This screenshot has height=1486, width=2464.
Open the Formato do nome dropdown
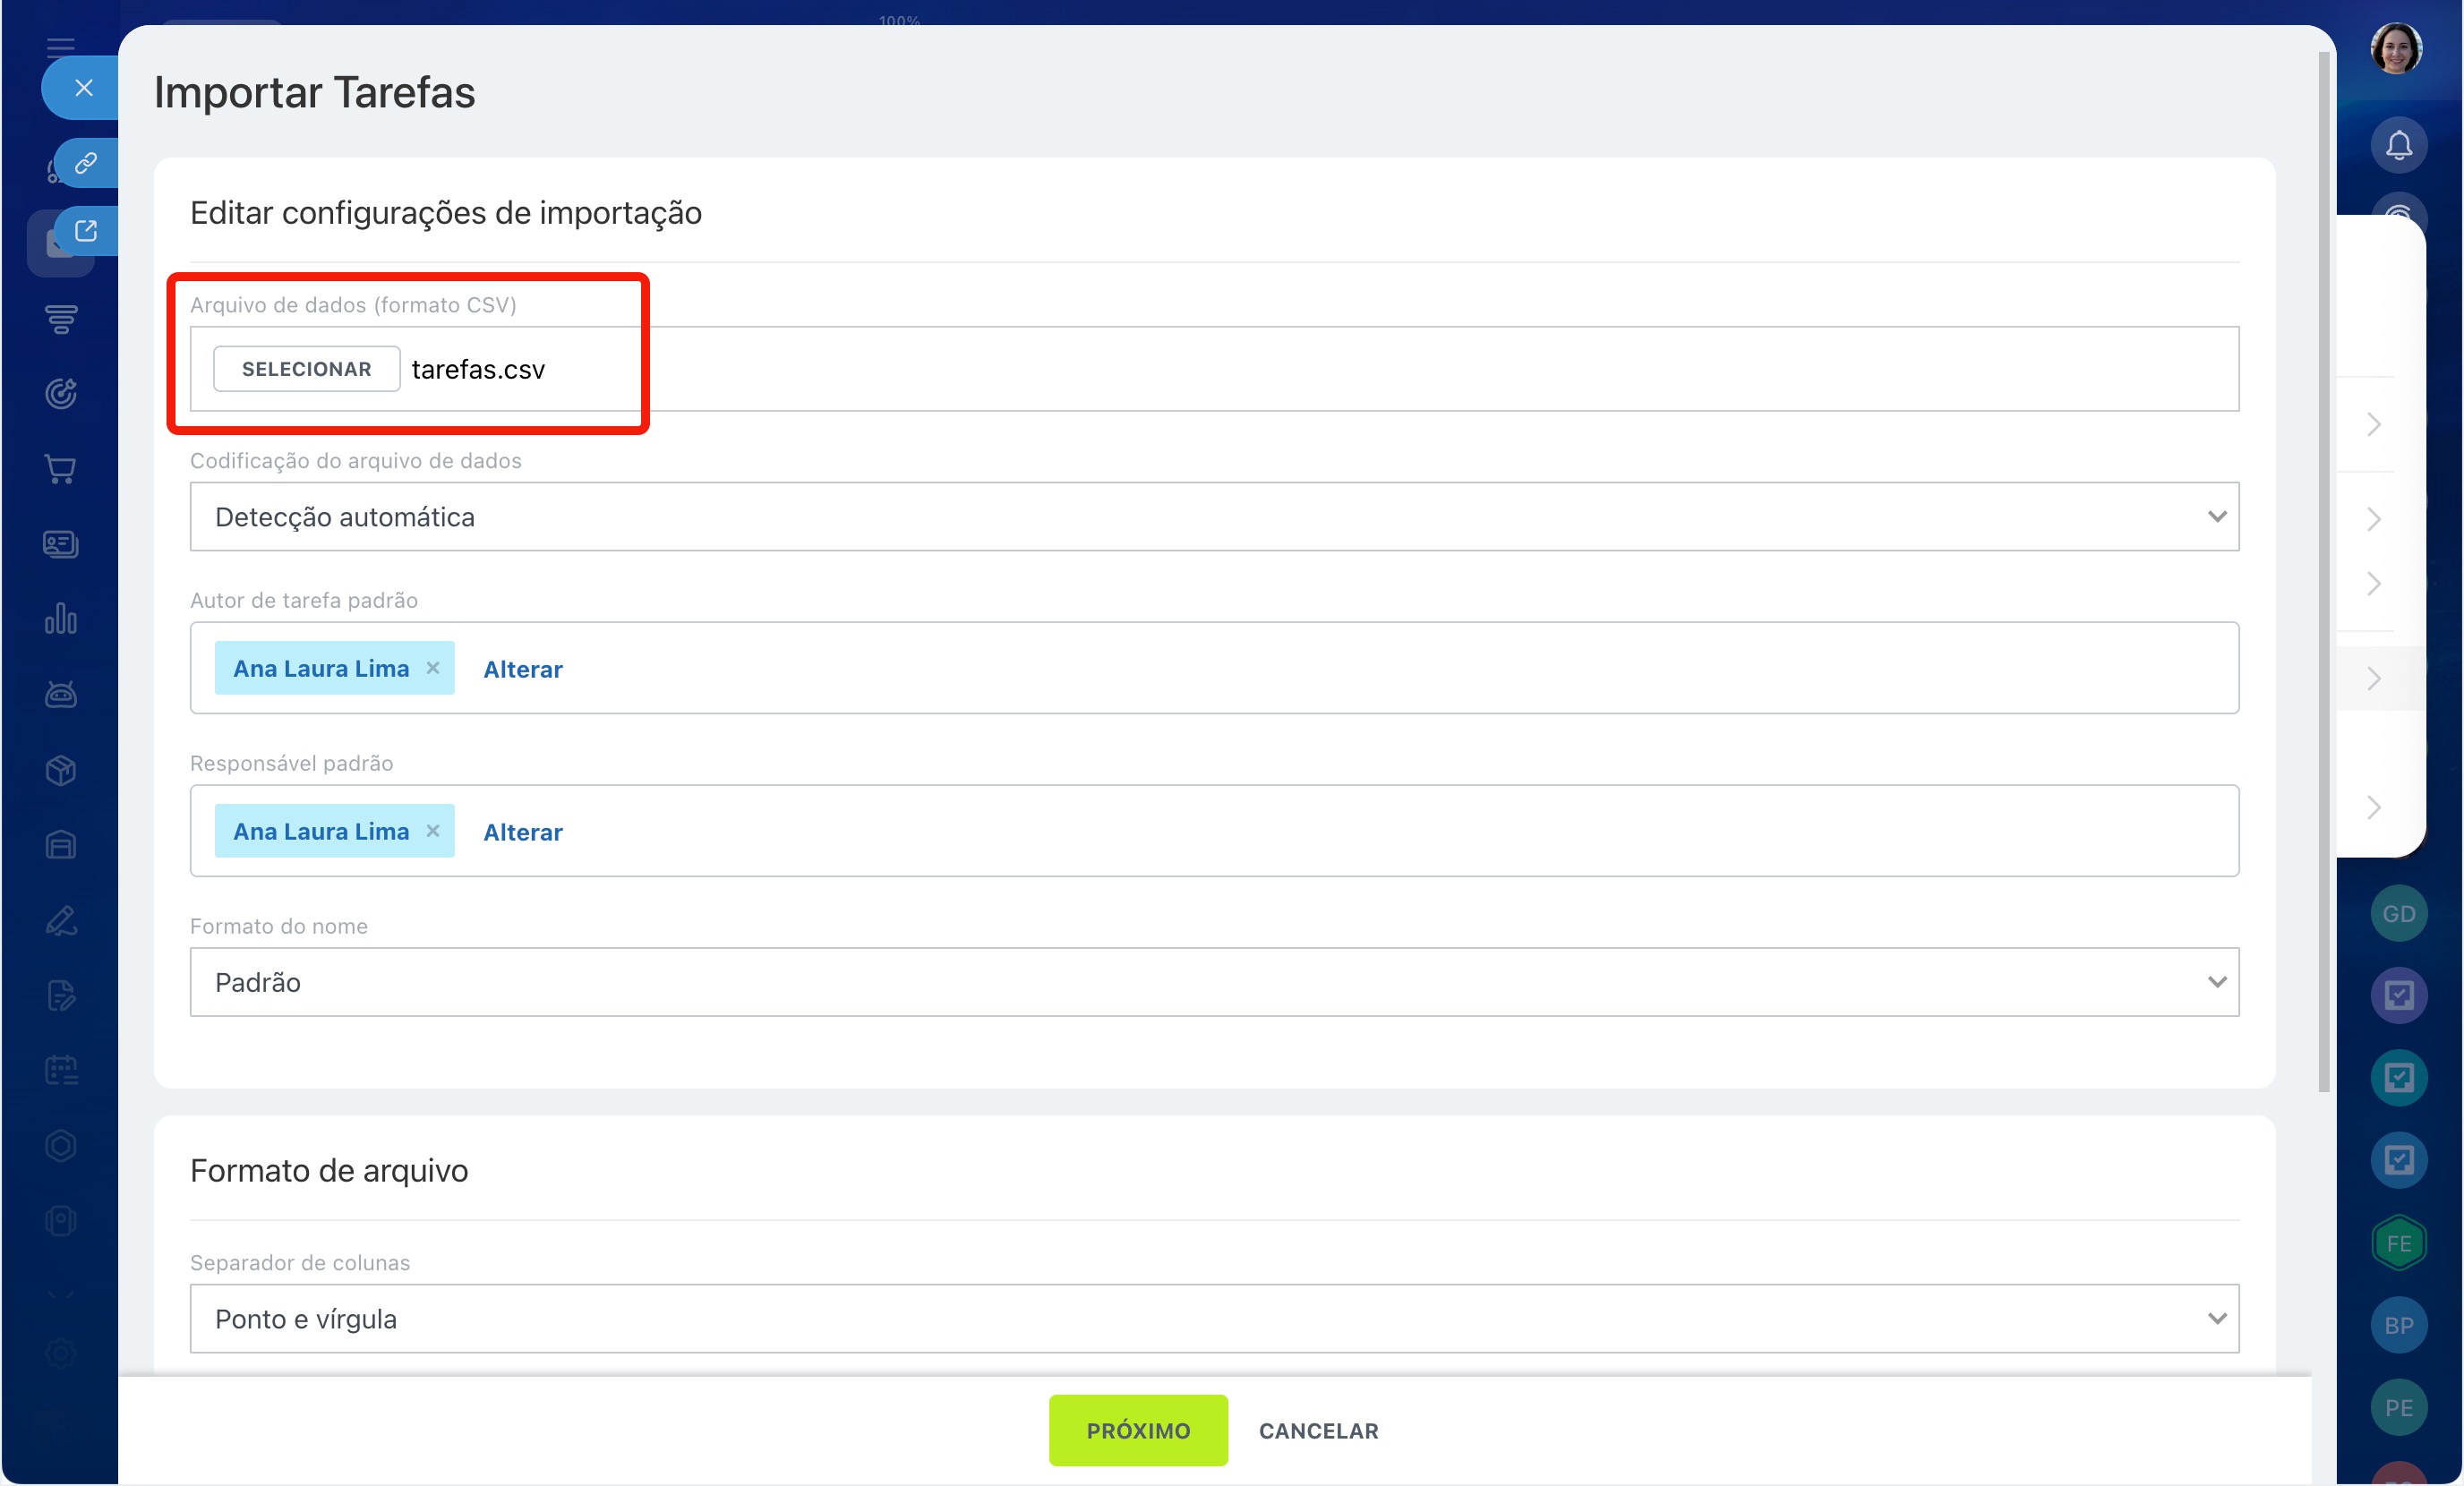(x=1213, y=982)
